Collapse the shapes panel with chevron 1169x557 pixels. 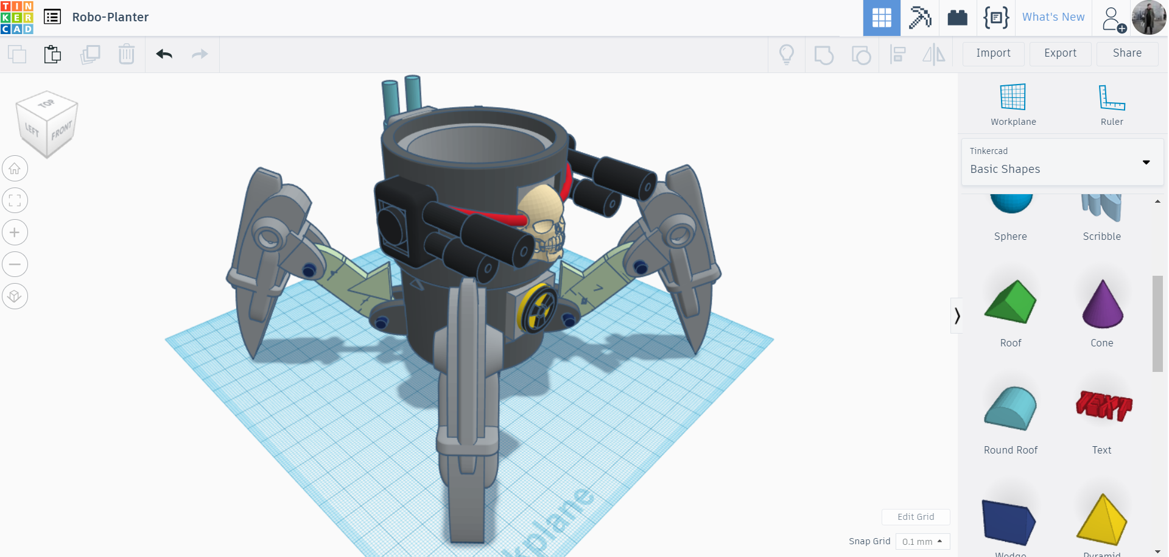[957, 315]
